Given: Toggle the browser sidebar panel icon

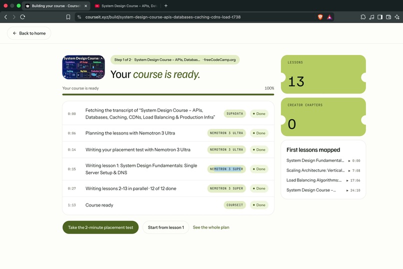Looking at the screenshot, I should 380,17.
